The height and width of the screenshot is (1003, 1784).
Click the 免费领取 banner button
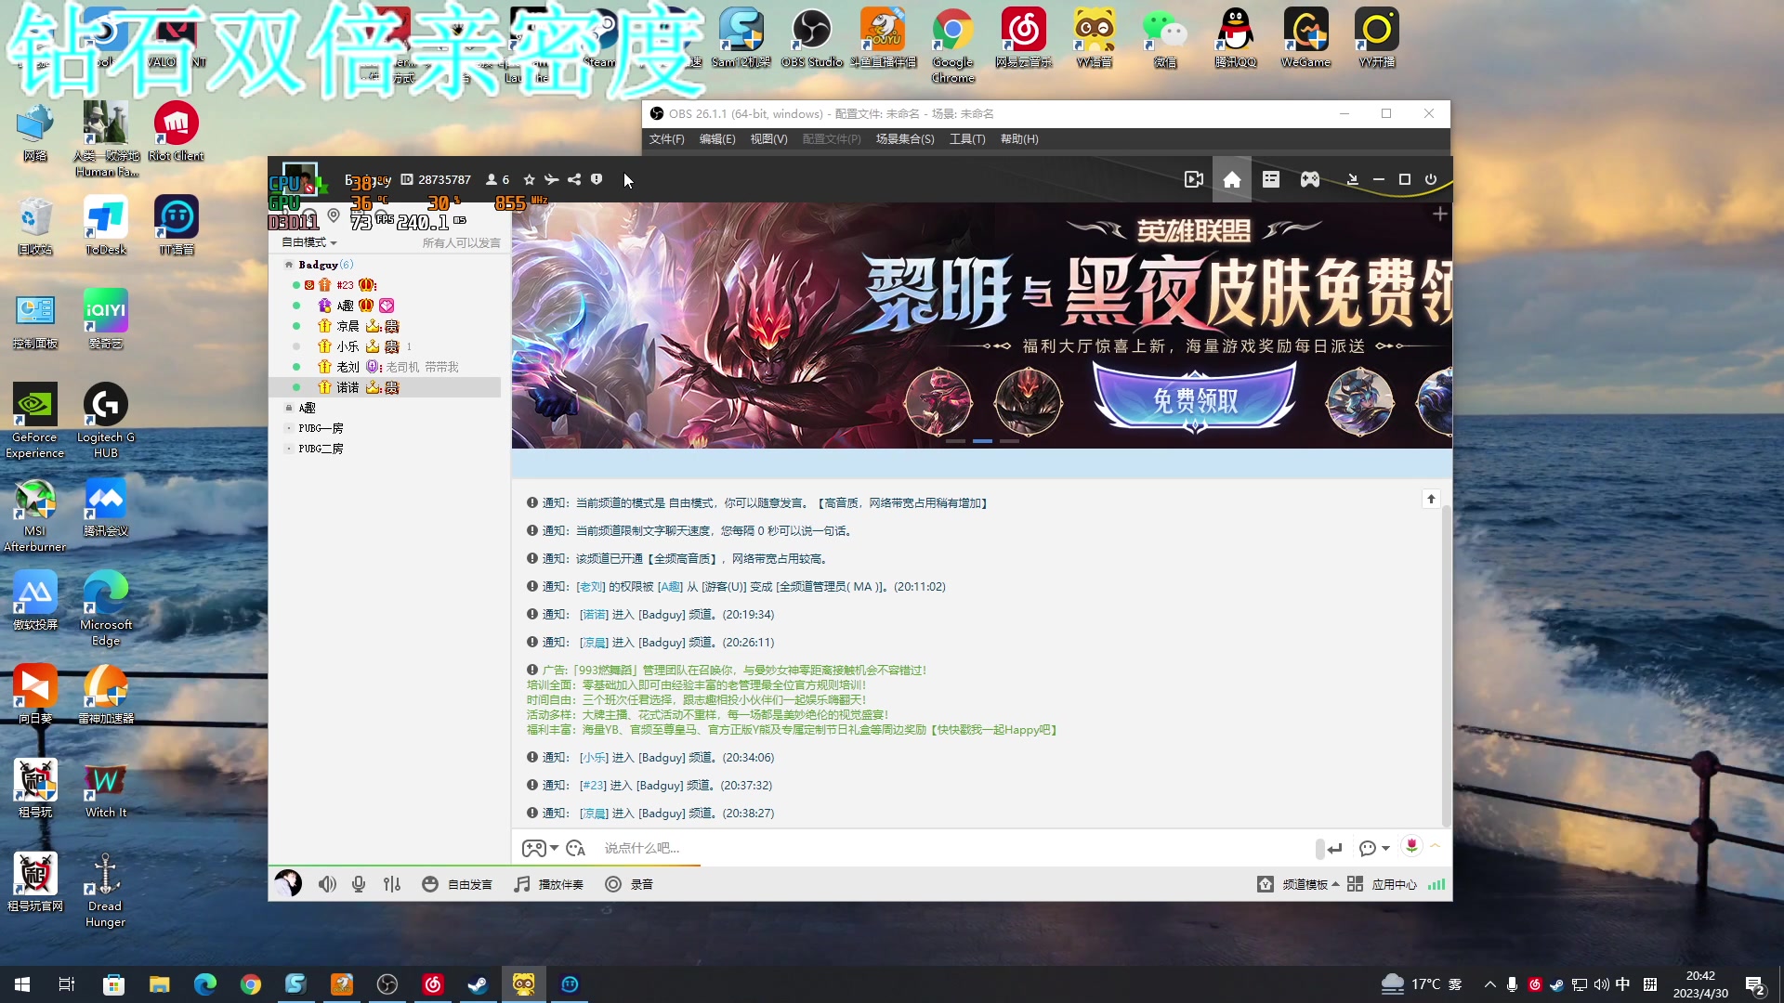1196,400
